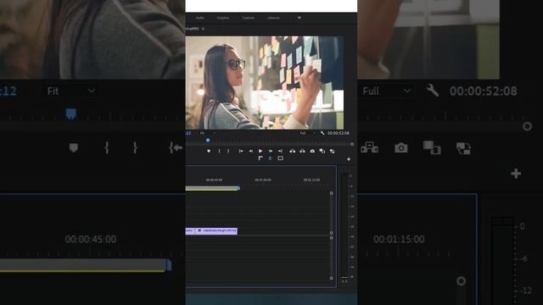This screenshot has width=543, height=305.
Task: Toggle proxies icon in the sharp Program Monitor
Action: (332, 151)
